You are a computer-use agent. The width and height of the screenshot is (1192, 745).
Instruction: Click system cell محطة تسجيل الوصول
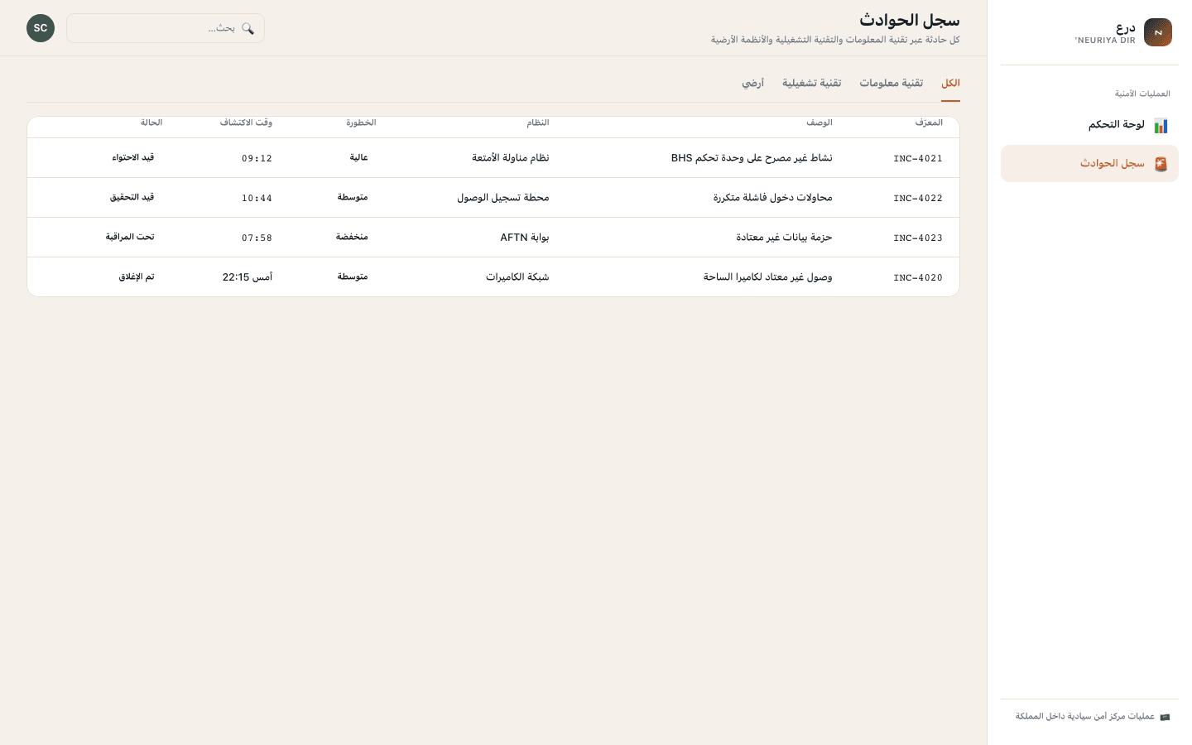[503, 198]
